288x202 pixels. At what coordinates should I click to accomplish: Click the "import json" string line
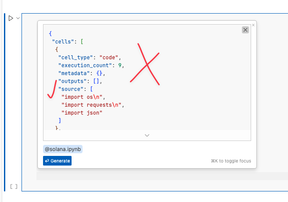click(82, 113)
